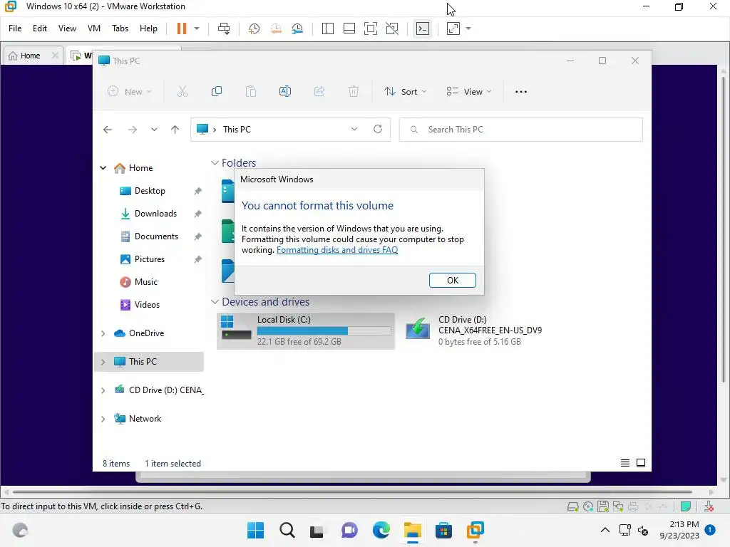
Task: Toggle Unity mode icon
Action: (x=392, y=28)
